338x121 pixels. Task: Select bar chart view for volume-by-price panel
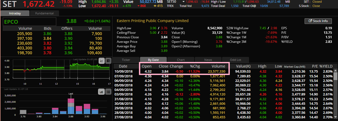click(102, 92)
